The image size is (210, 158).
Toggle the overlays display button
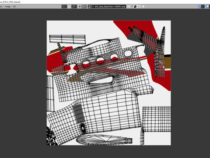click(207, 7)
